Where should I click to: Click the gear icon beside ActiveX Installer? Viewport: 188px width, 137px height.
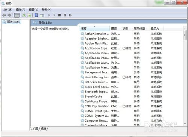tap(82, 34)
